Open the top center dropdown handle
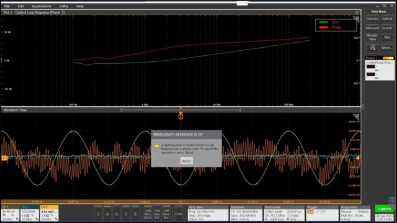 click(242, 3)
